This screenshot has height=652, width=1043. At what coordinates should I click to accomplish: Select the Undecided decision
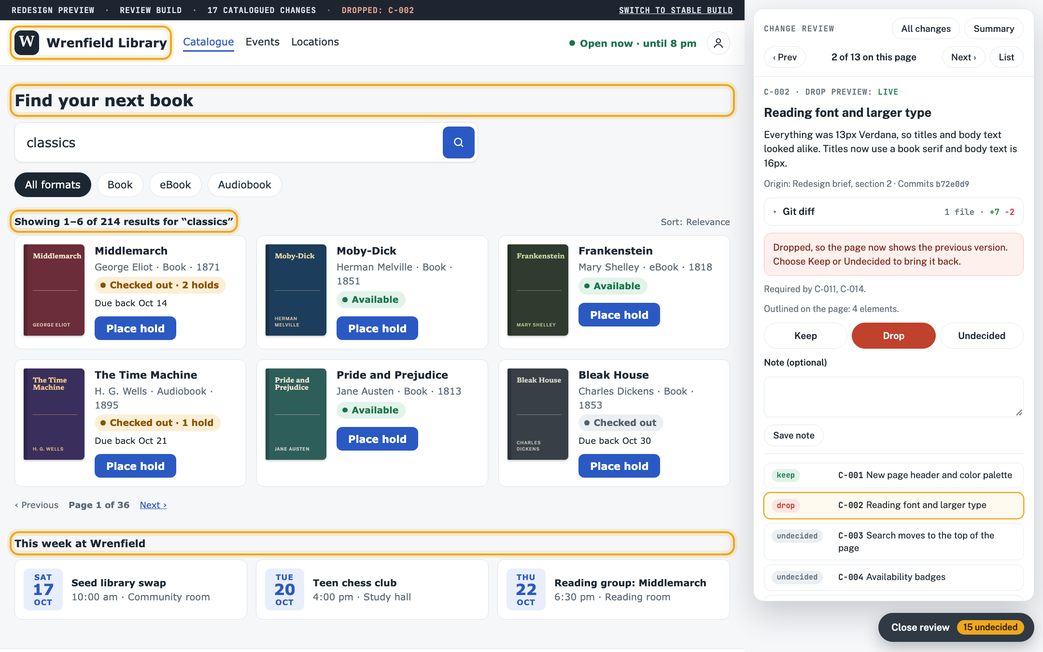(981, 336)
